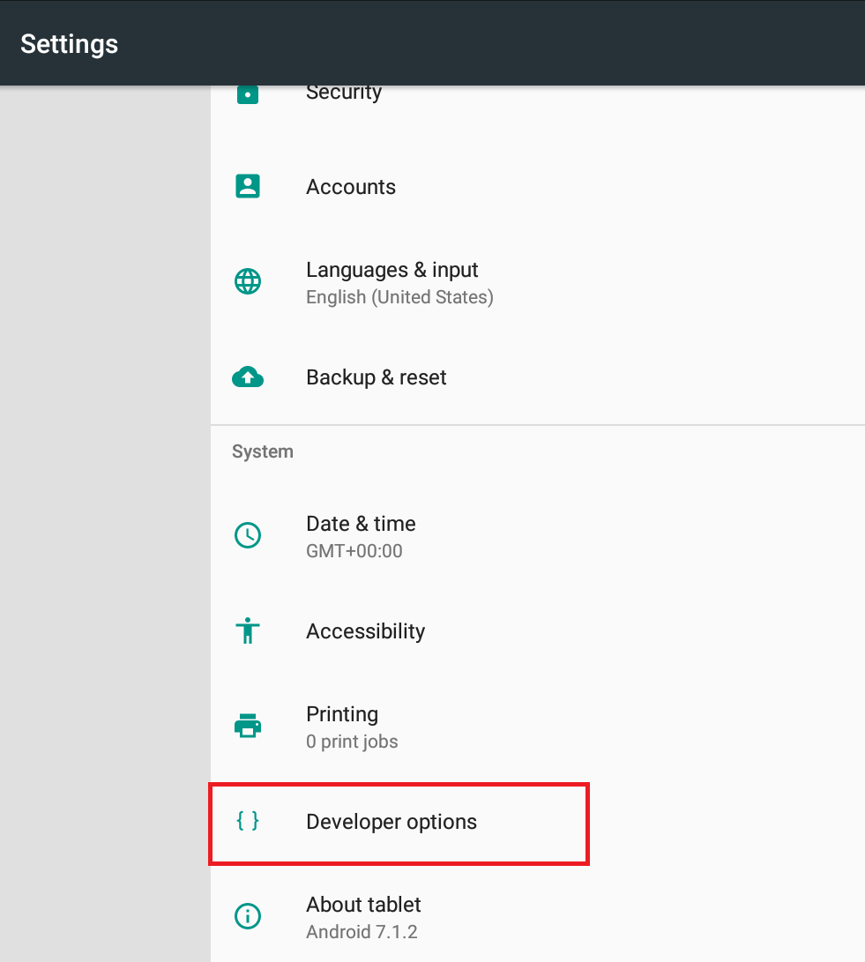This screenshot has width=865, height=962.
Task: Select the Date & time label
Action: coord(361,524)
